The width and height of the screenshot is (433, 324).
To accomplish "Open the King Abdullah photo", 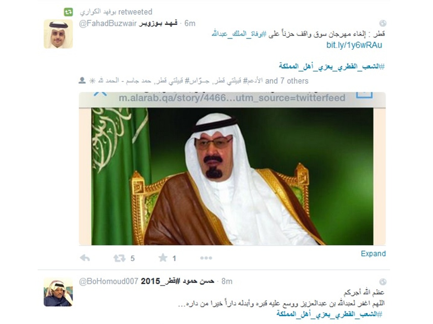I will 232,176.
